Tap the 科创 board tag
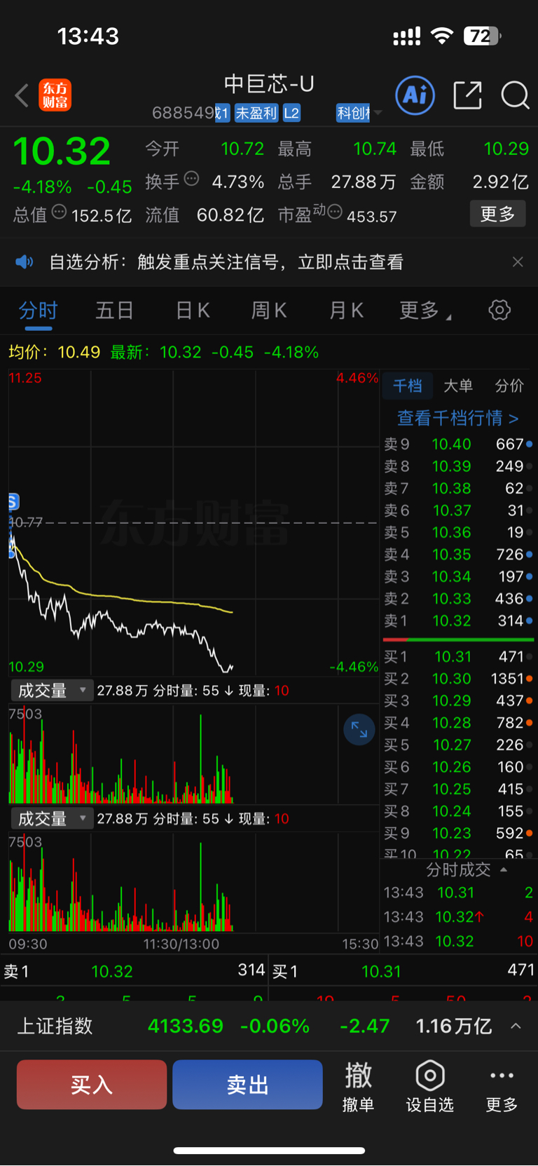The height and width of the screenshot is (1166, 538). [353, 113]
